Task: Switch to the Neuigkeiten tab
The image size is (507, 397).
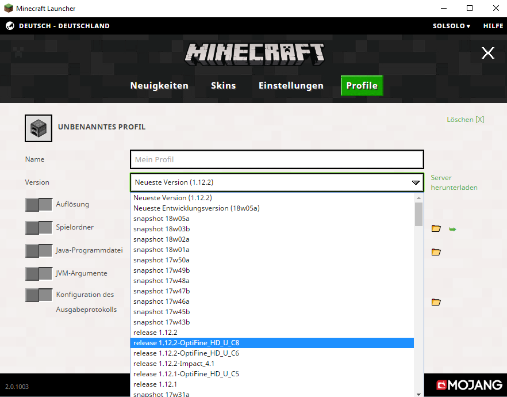Action: pyautogui.click(x=159, y=85)
